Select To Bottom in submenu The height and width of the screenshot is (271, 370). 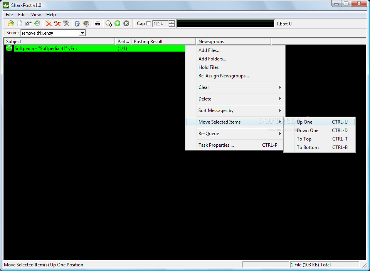point(320,147)
